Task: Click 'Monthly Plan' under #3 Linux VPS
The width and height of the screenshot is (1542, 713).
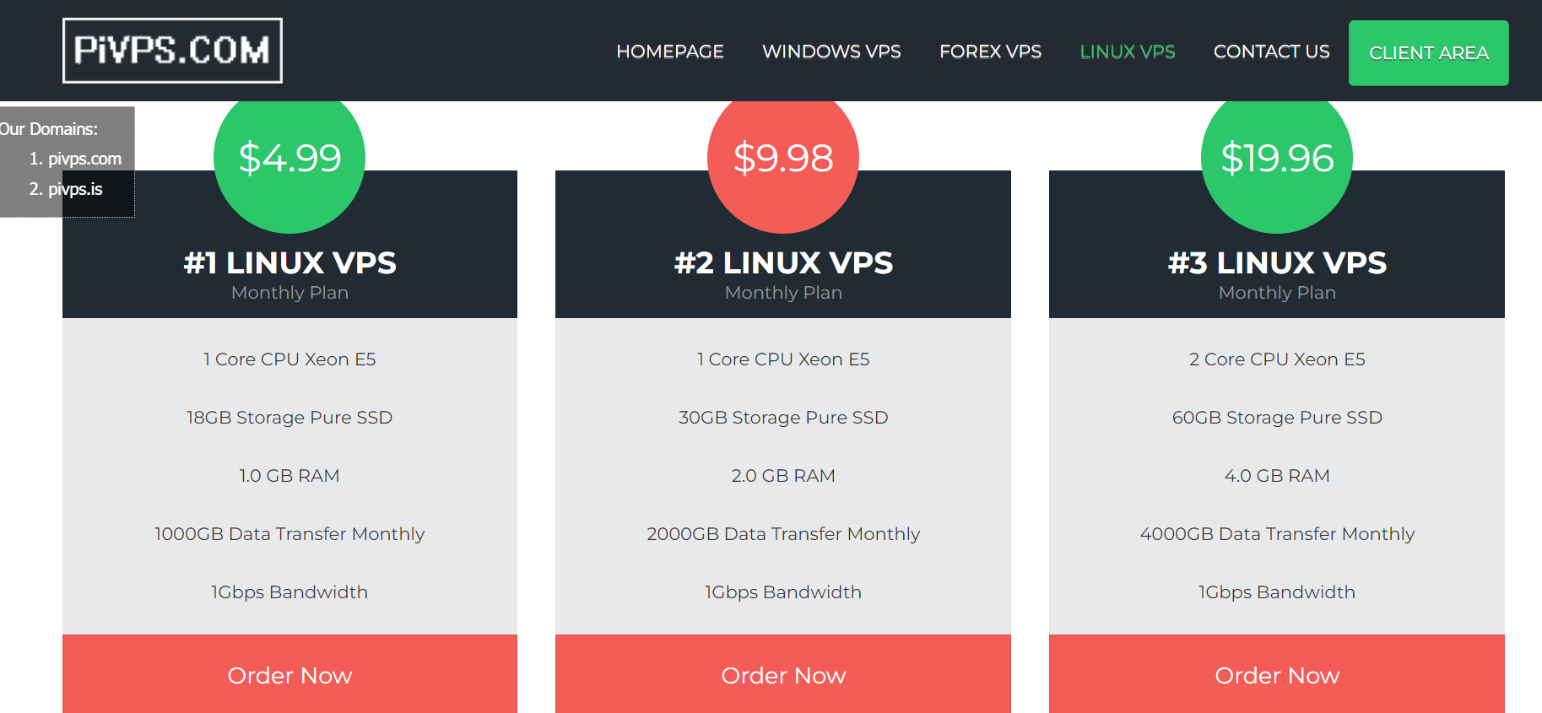Action: 1277,293
